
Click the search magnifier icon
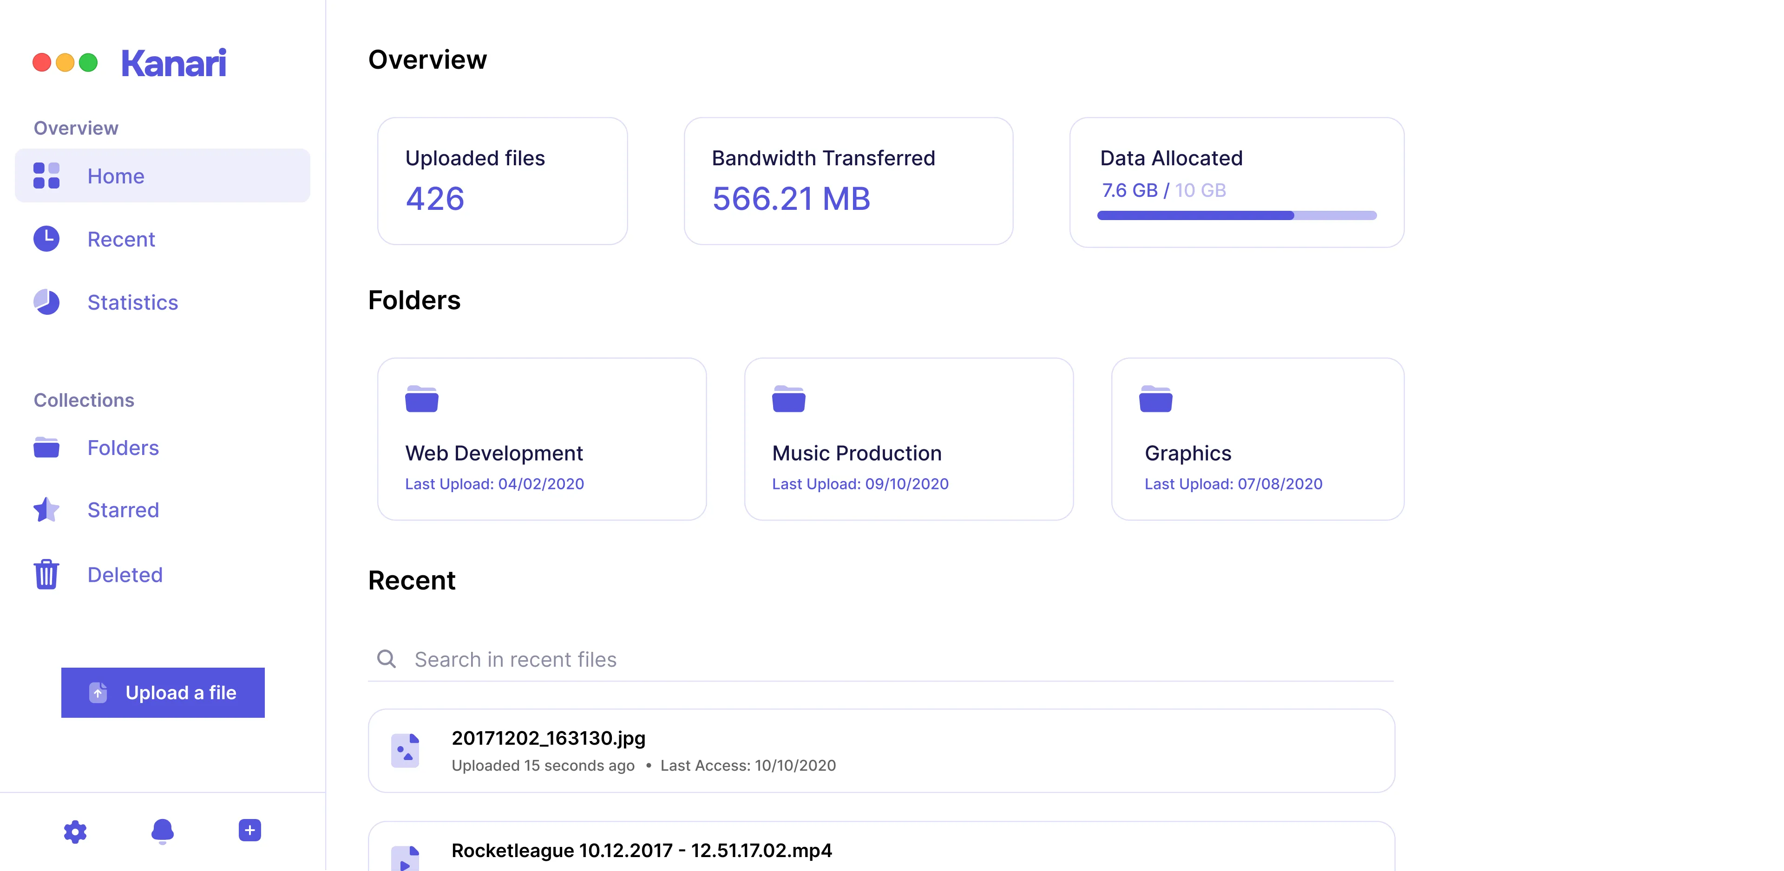387,658
